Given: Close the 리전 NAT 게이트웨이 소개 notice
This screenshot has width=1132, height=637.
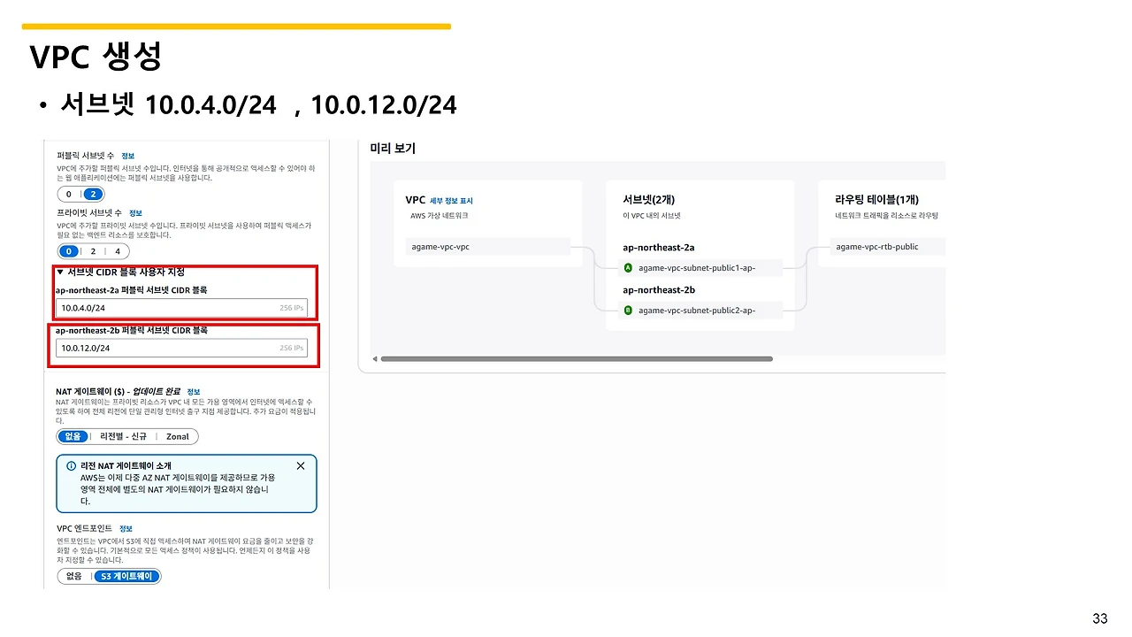Looking at the screenshot, I should pos(301,465).
